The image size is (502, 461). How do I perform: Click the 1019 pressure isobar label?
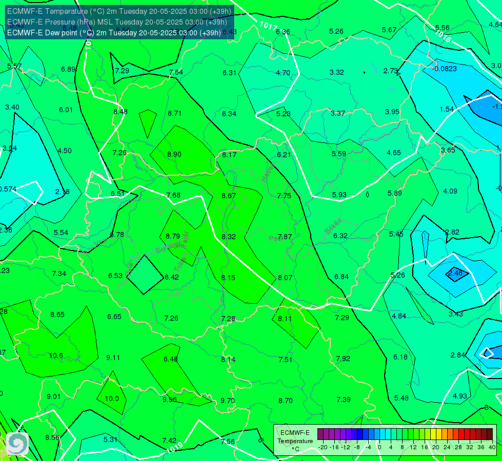(174, 448)
